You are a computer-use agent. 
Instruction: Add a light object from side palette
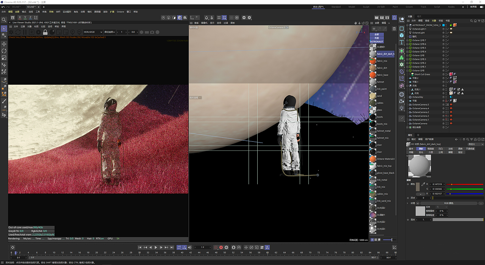tap(402, 108)
